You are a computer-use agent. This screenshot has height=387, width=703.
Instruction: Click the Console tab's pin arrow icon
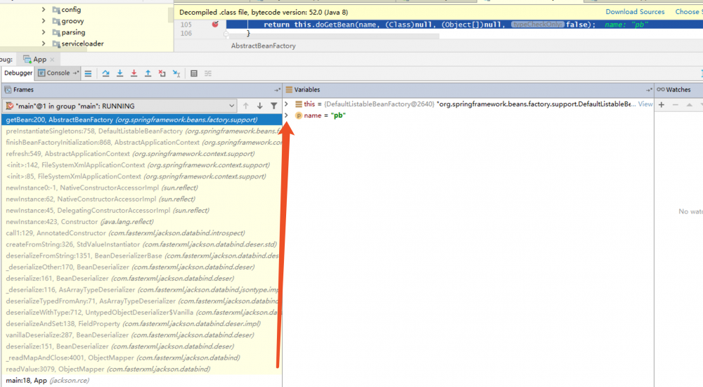coord(75,73)
